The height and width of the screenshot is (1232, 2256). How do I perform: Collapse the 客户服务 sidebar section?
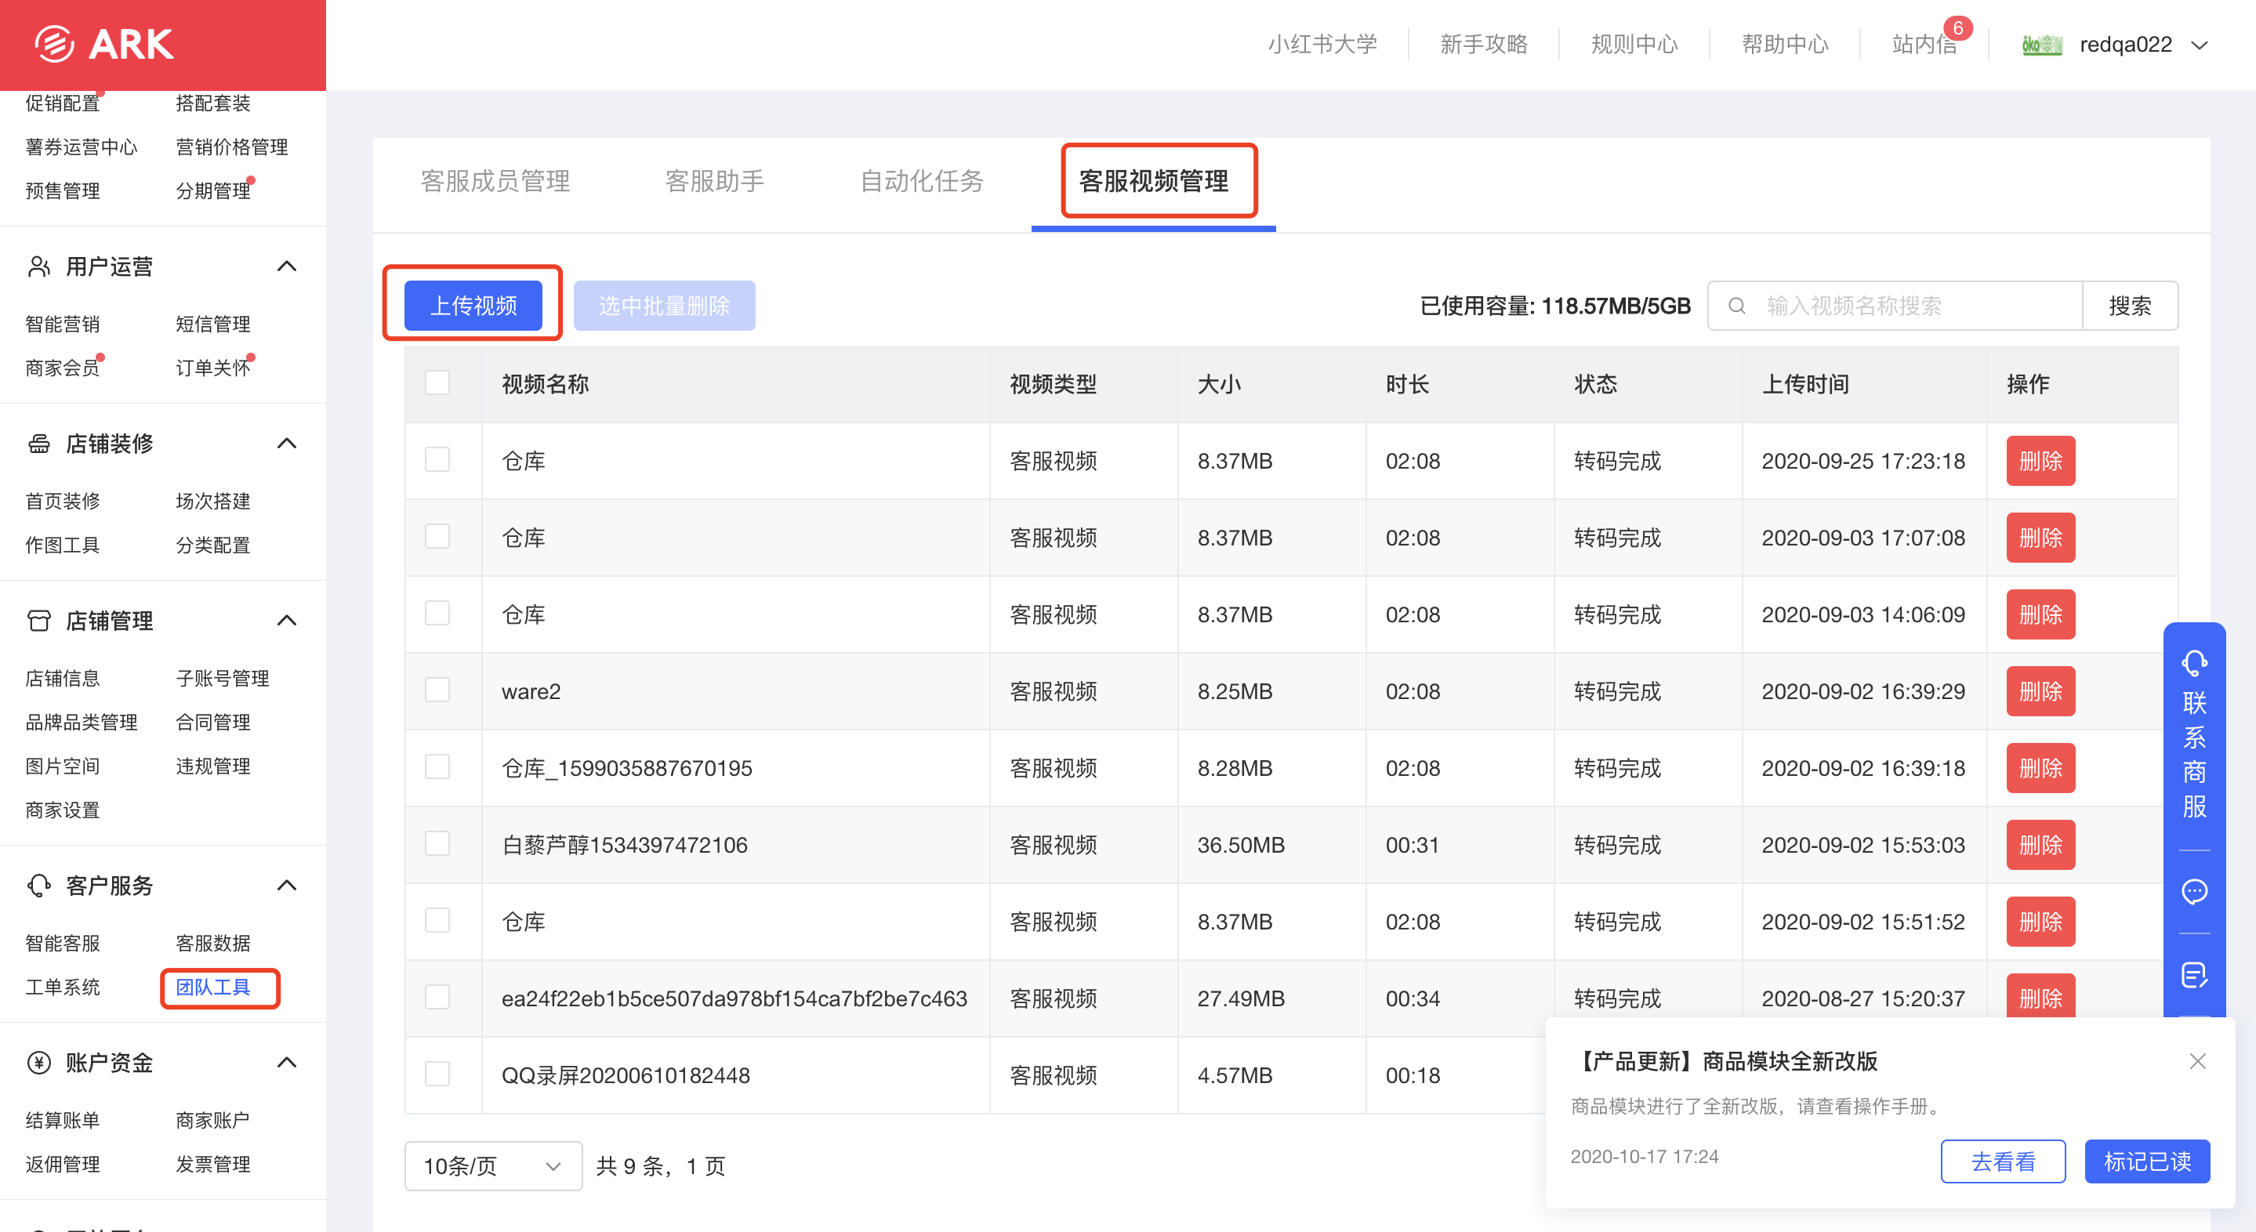pos(286,886)
